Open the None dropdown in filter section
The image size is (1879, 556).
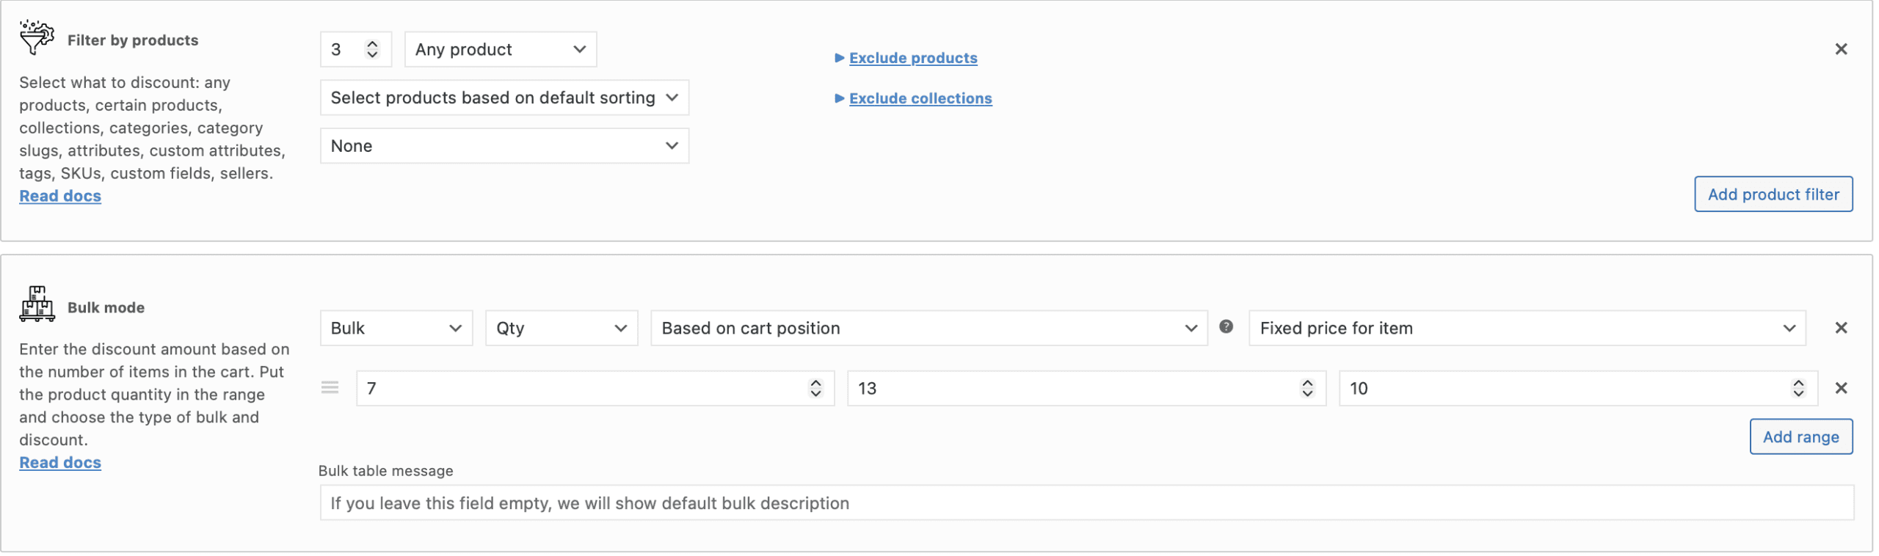point(504,145)
